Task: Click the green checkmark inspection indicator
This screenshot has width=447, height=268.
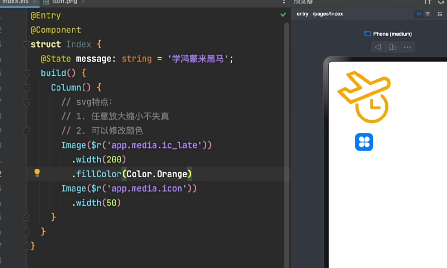Action: (x=283, y=14)
